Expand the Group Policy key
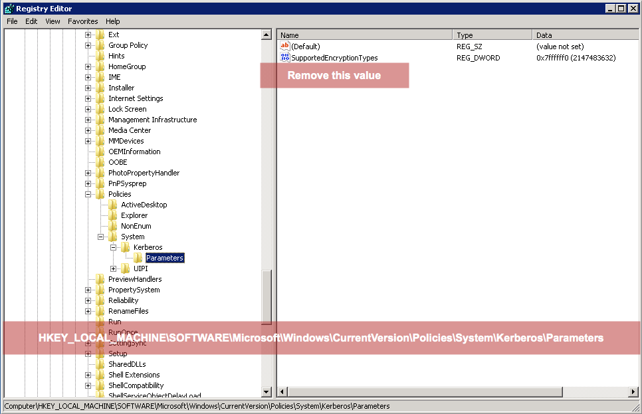This screenshot has width=642, height=414. click(x=88, y=45)
